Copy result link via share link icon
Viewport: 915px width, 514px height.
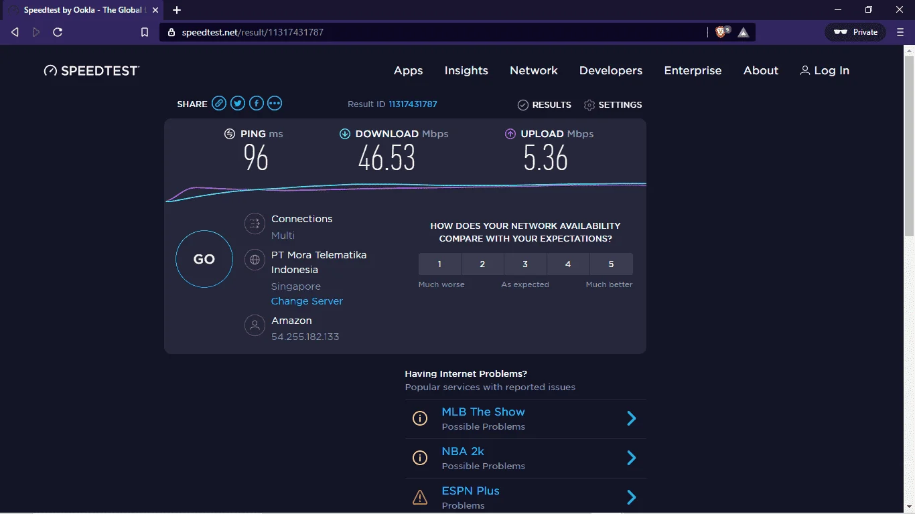click(219, 103)
